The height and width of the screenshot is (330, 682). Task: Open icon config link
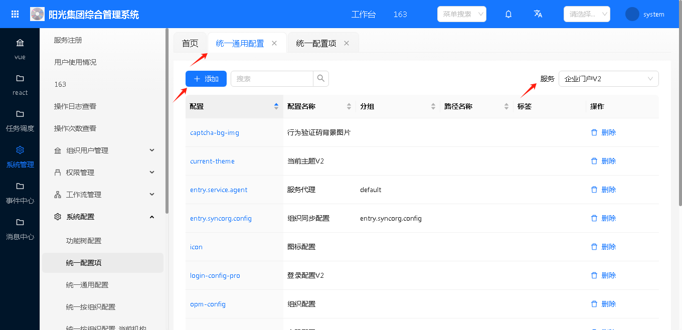pyautogui.click(x=196, y=247)
